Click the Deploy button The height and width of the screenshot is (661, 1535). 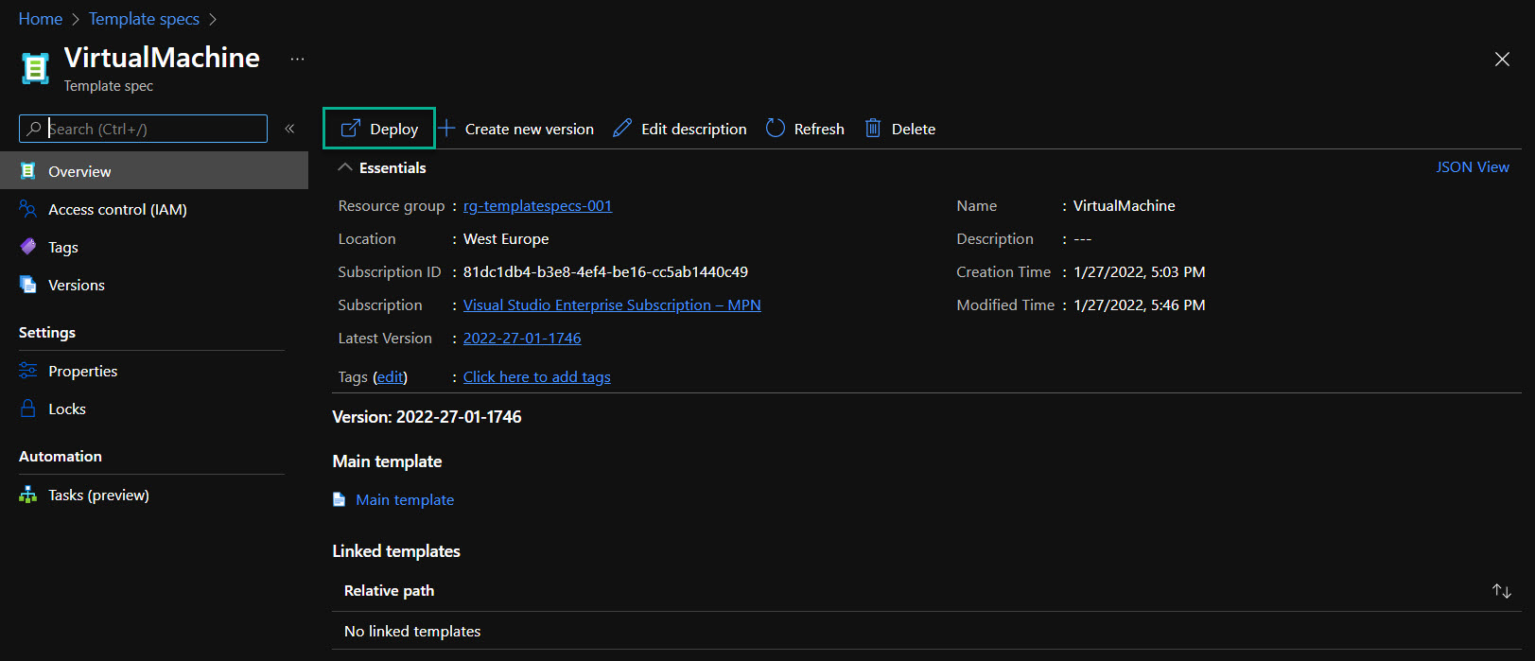(x=379, y=129)
